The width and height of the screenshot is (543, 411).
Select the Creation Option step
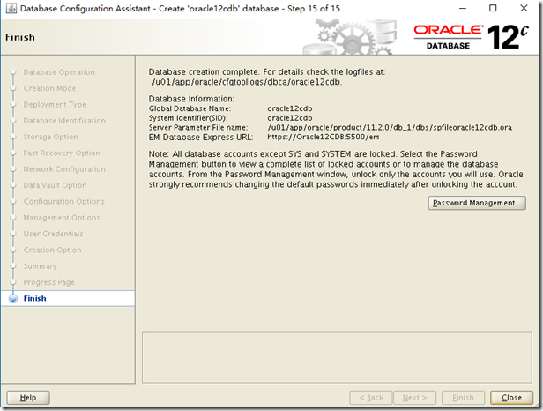click(x=52, y=250)
